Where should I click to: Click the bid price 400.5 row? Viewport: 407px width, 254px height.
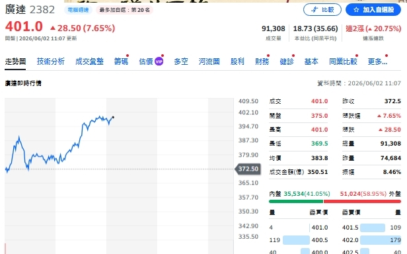(298, 240)
